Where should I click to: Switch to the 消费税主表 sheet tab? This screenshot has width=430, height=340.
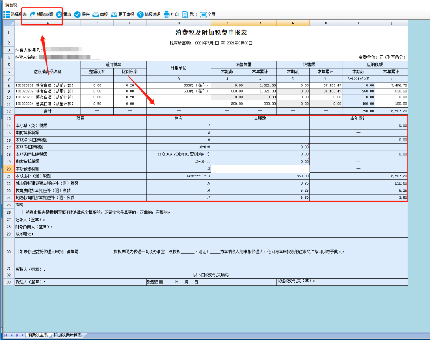[38, 335]
